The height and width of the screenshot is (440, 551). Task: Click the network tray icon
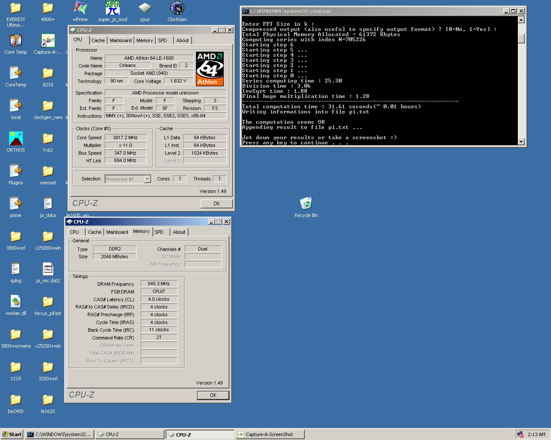coord(520,434)
